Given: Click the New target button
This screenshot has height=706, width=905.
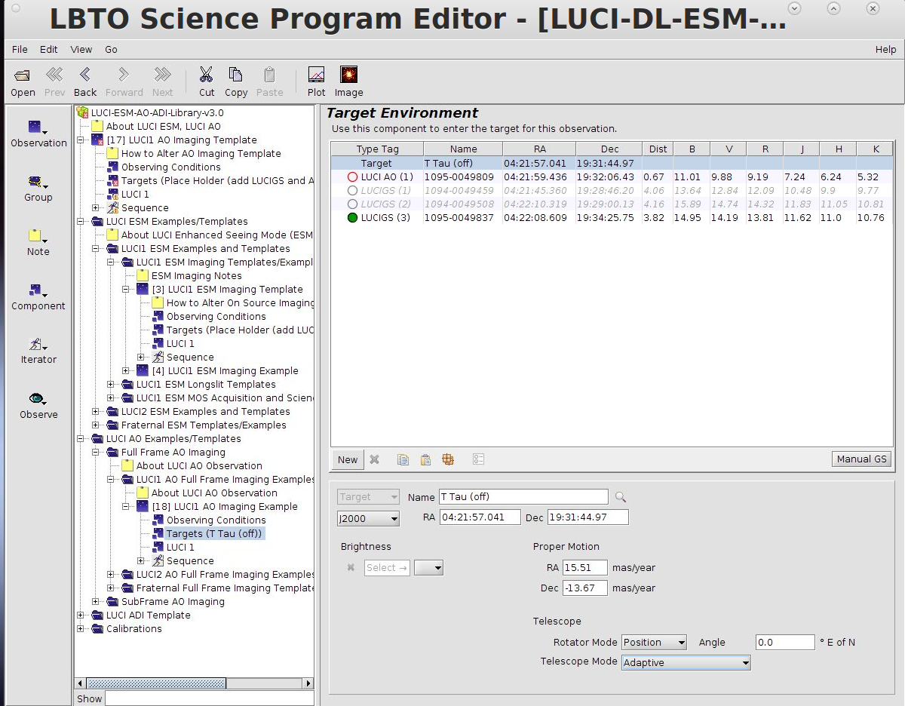Looking at the screenshot, I should coord(348,459).
